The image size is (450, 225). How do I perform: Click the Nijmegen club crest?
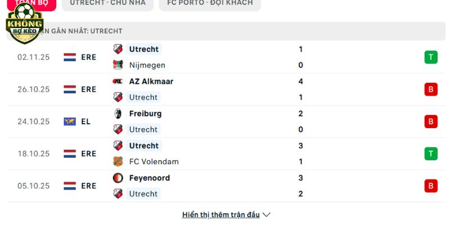coord(118,65)
